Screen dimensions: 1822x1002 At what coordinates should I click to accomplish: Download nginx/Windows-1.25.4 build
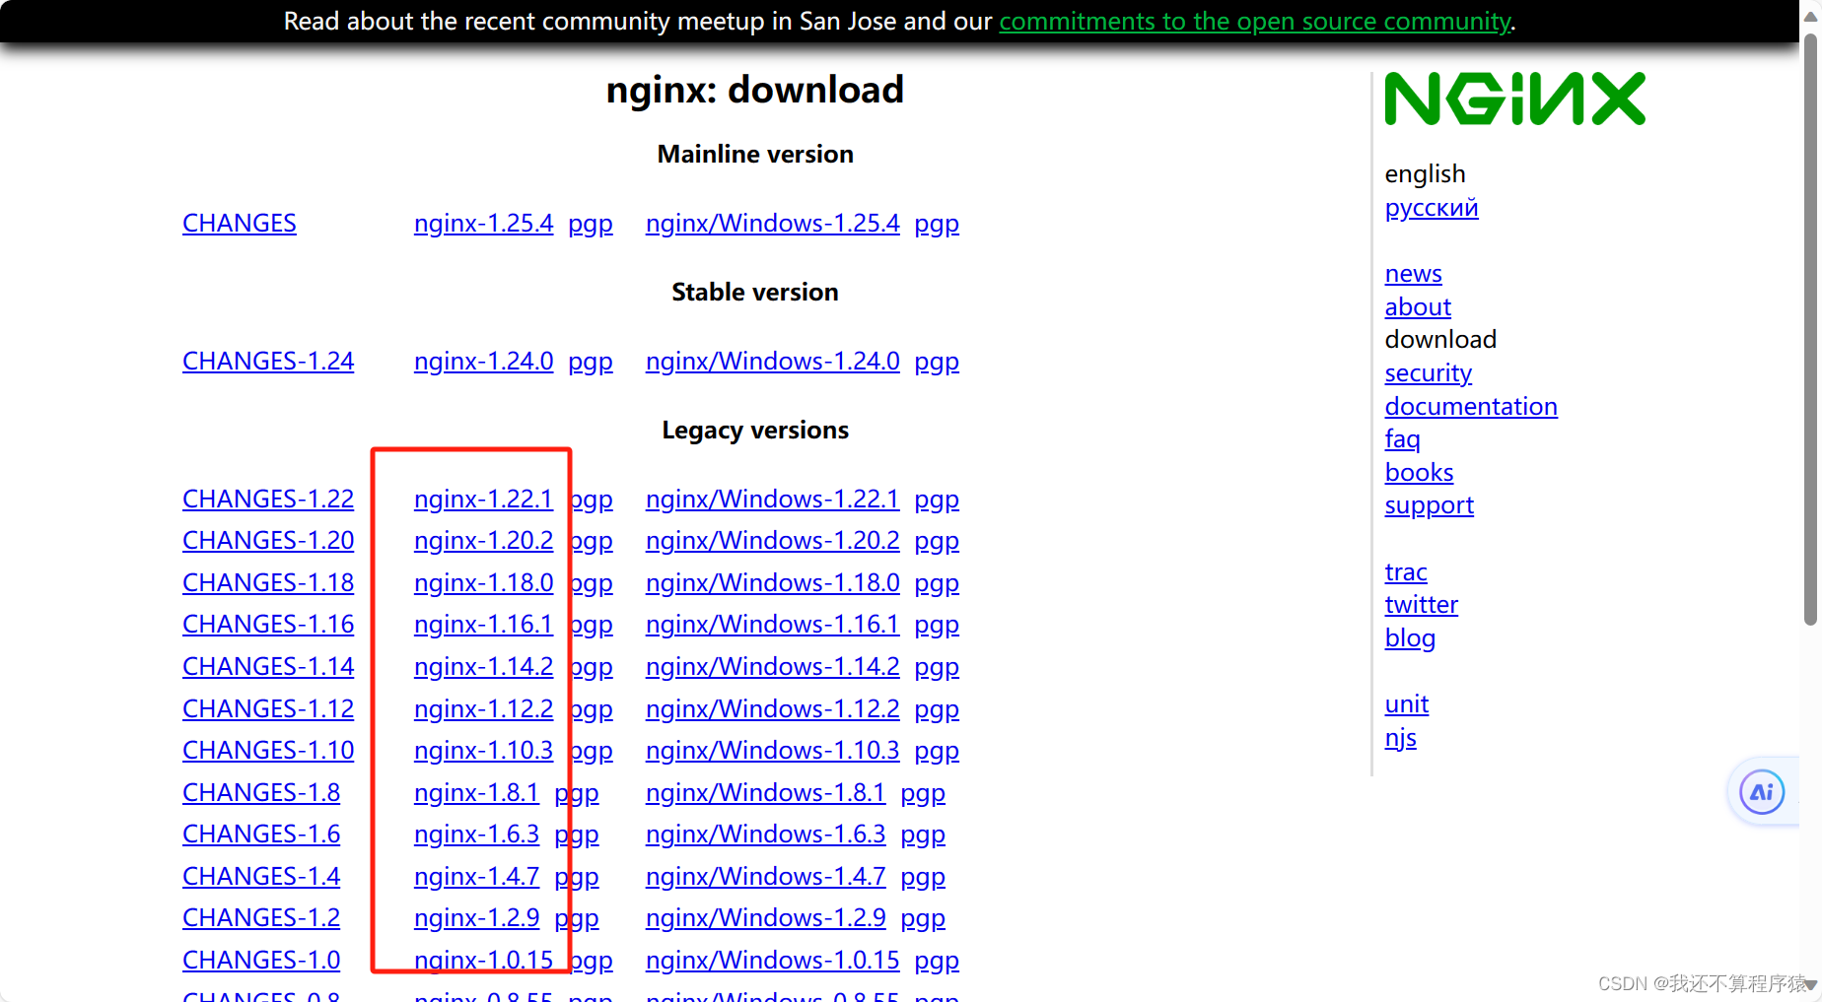[x=772, y=224]
